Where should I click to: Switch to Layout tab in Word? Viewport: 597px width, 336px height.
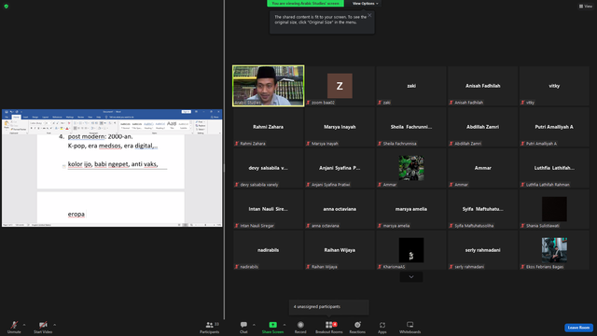point(46,117)
